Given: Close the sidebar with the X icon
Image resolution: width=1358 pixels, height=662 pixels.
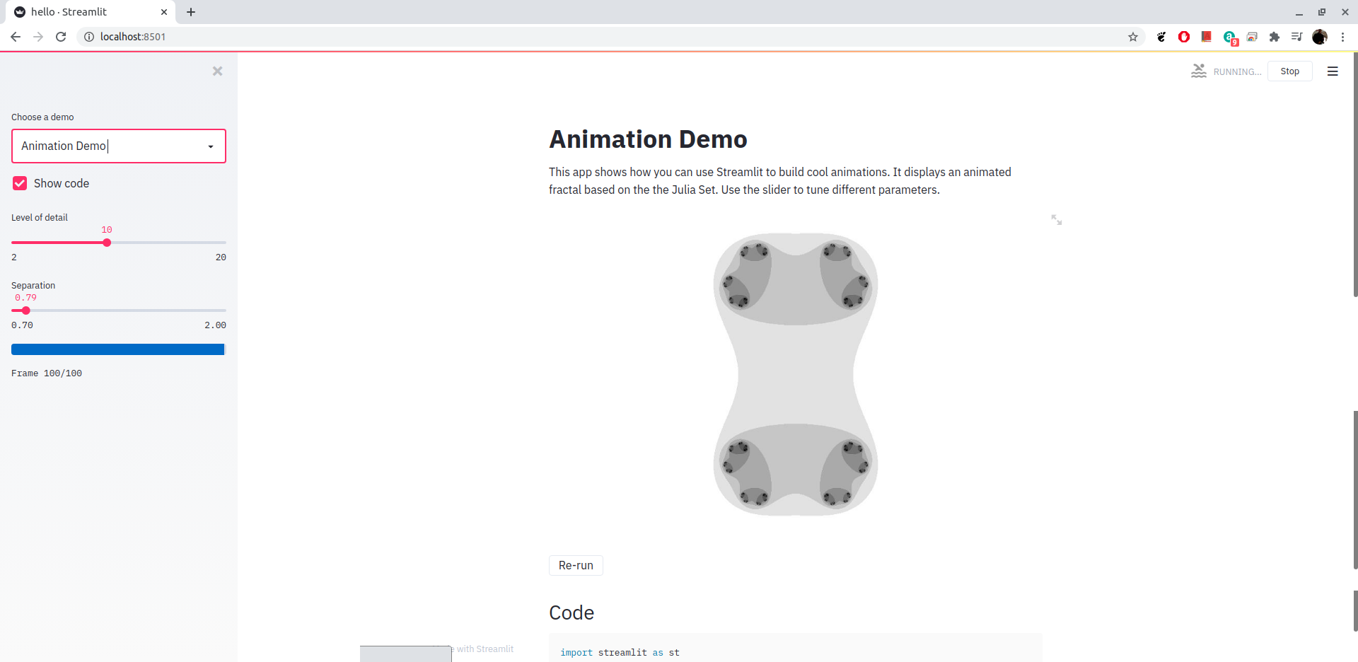Looking at the screenshot, I should coord(217,71).
